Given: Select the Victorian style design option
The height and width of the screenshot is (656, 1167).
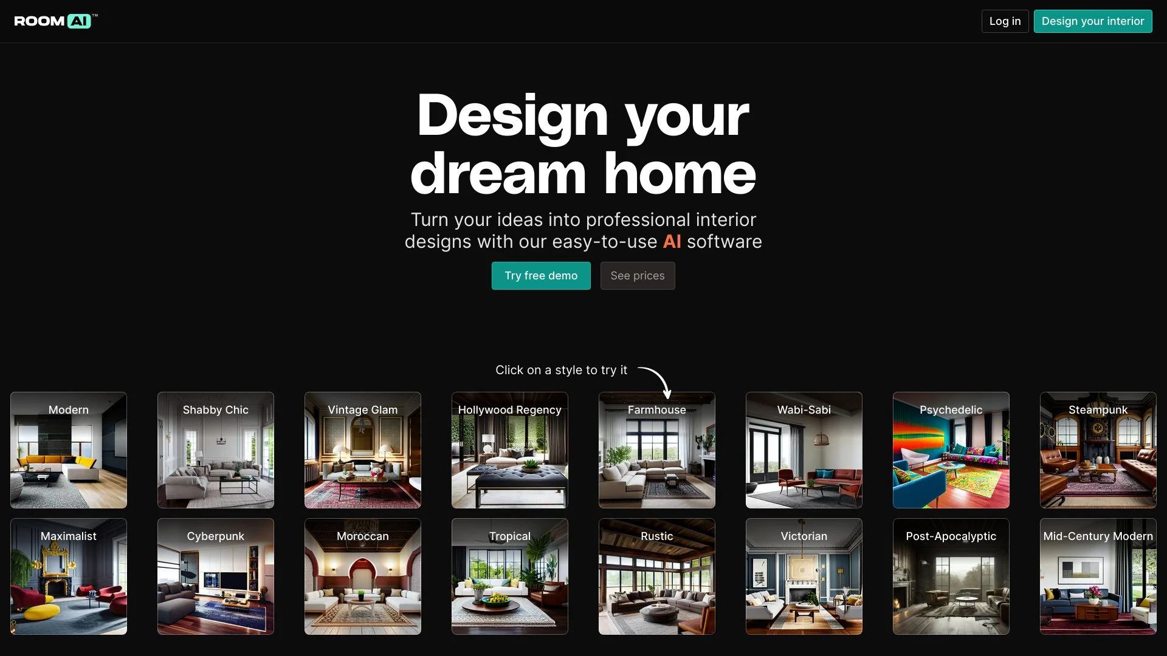Looking at the screenshot, I should click(x=803, y=576).
